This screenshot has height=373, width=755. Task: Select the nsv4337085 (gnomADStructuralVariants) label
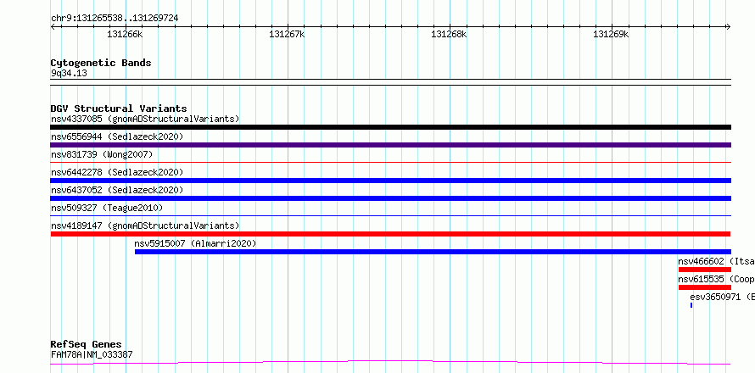coord(145,119)
